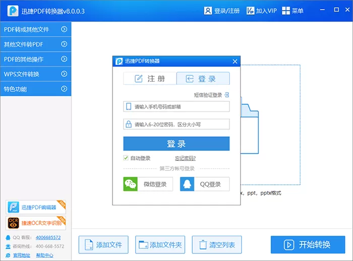This screenshot has height=261, width=353.
Task: Open the 官网地址 link
Action: click(22, 255)
